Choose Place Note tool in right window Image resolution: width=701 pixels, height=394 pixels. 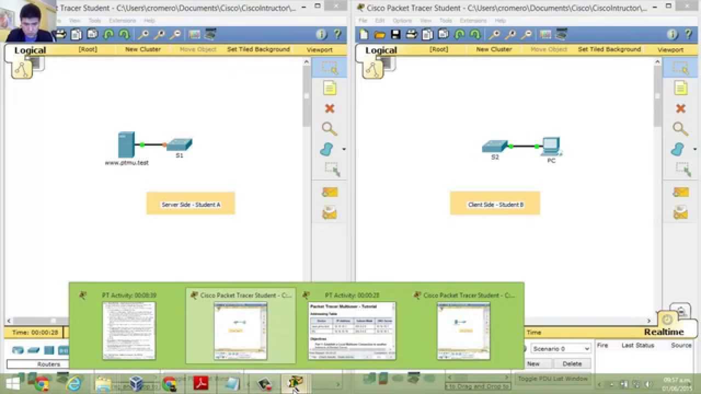pyautogui.click(x=680, y=88)
